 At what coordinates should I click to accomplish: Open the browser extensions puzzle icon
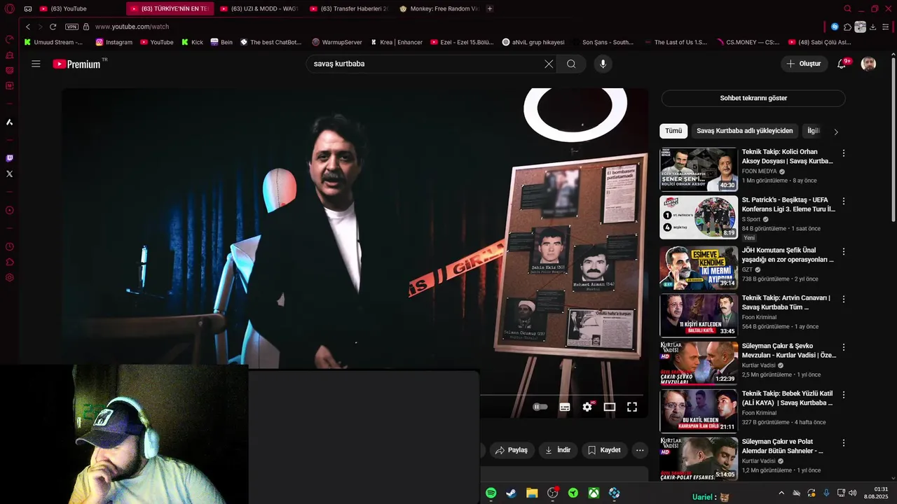coord(847,27)
